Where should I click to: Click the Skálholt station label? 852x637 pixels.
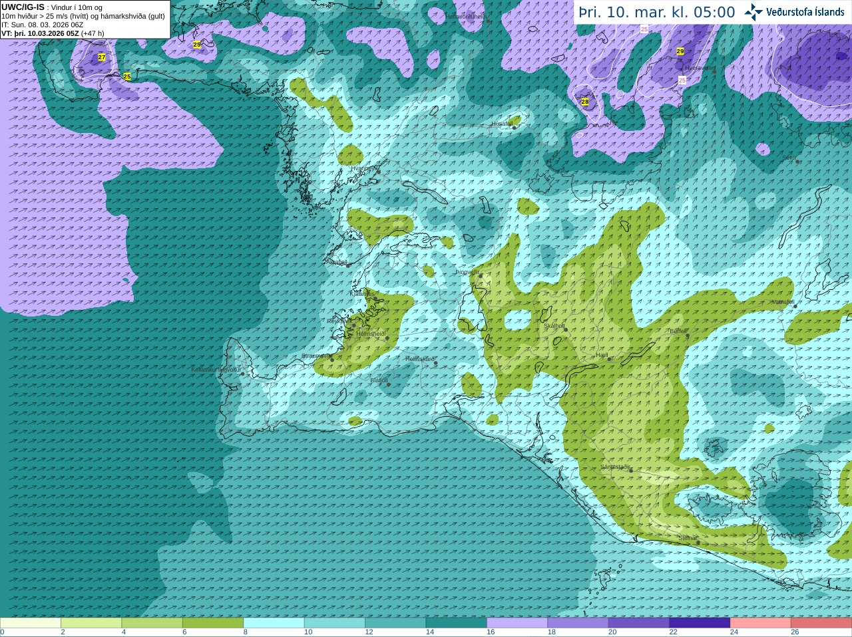[x=554, y=326]
